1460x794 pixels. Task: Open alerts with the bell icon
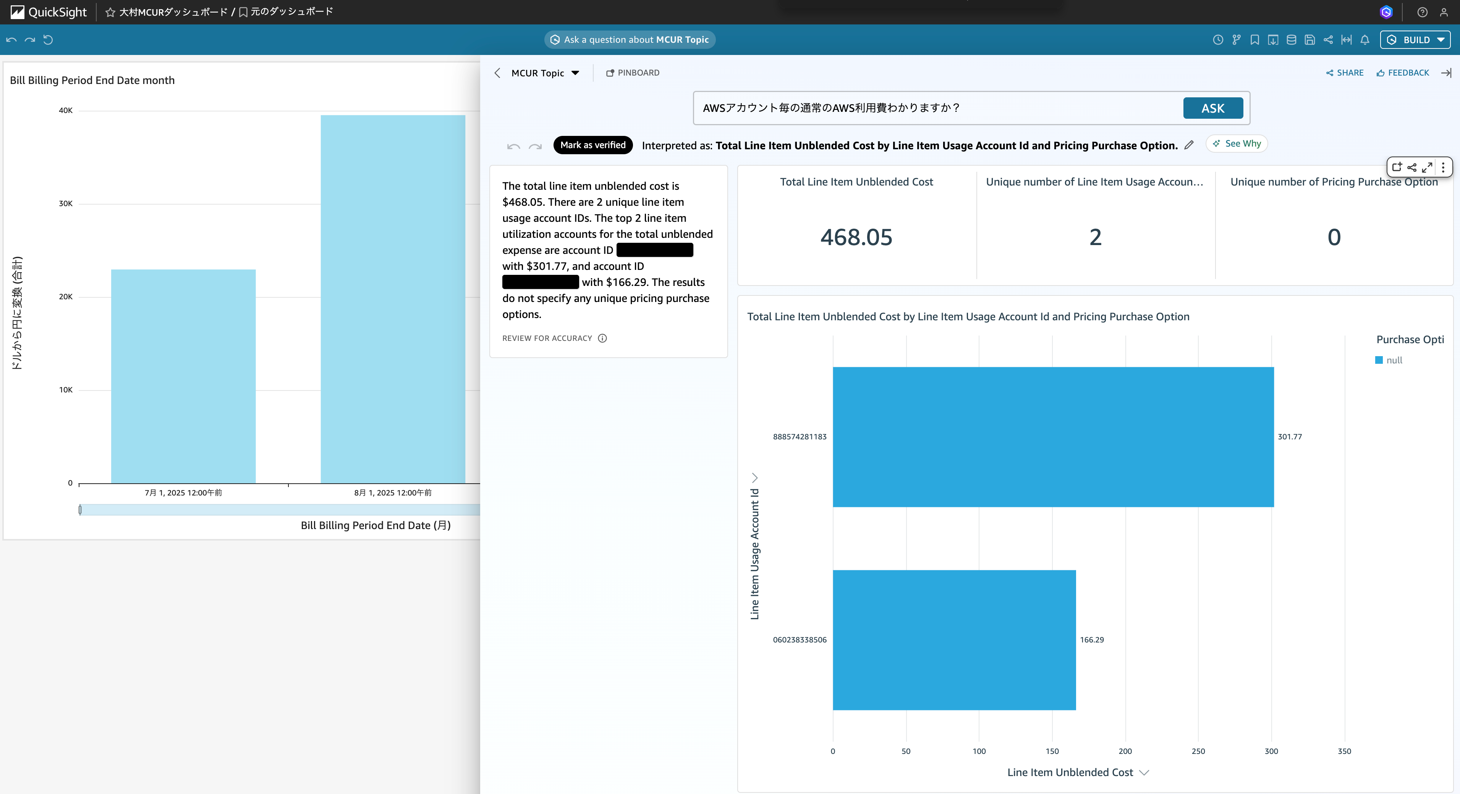(x=1365, y=40)
